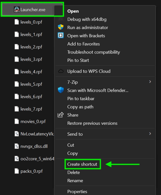This screenshot has height=195, width=161.
Task: Select Properties in the context menu
Action: 77,192
